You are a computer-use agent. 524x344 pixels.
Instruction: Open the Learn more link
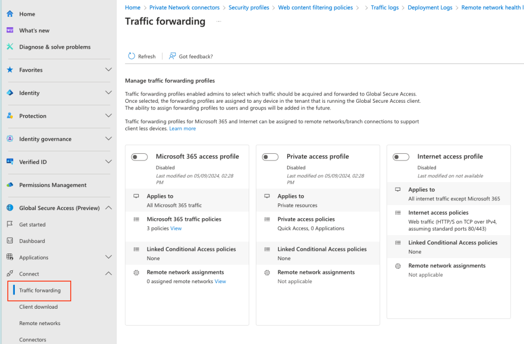(182, 128)
